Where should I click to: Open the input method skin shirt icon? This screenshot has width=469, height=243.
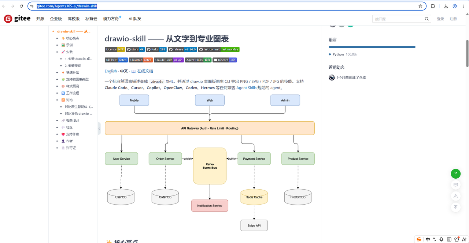coord(457,239)
